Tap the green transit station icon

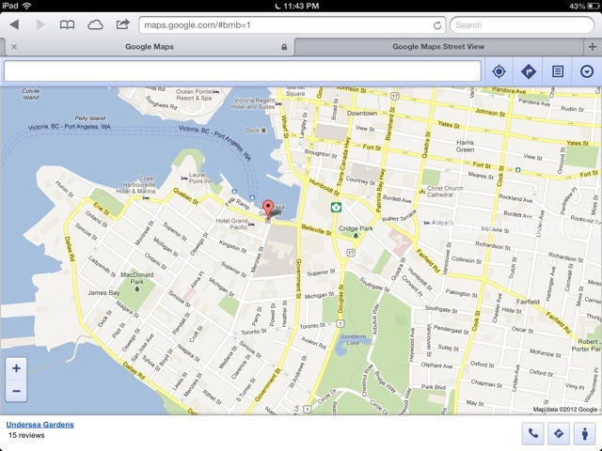click(x=336, y=208)
